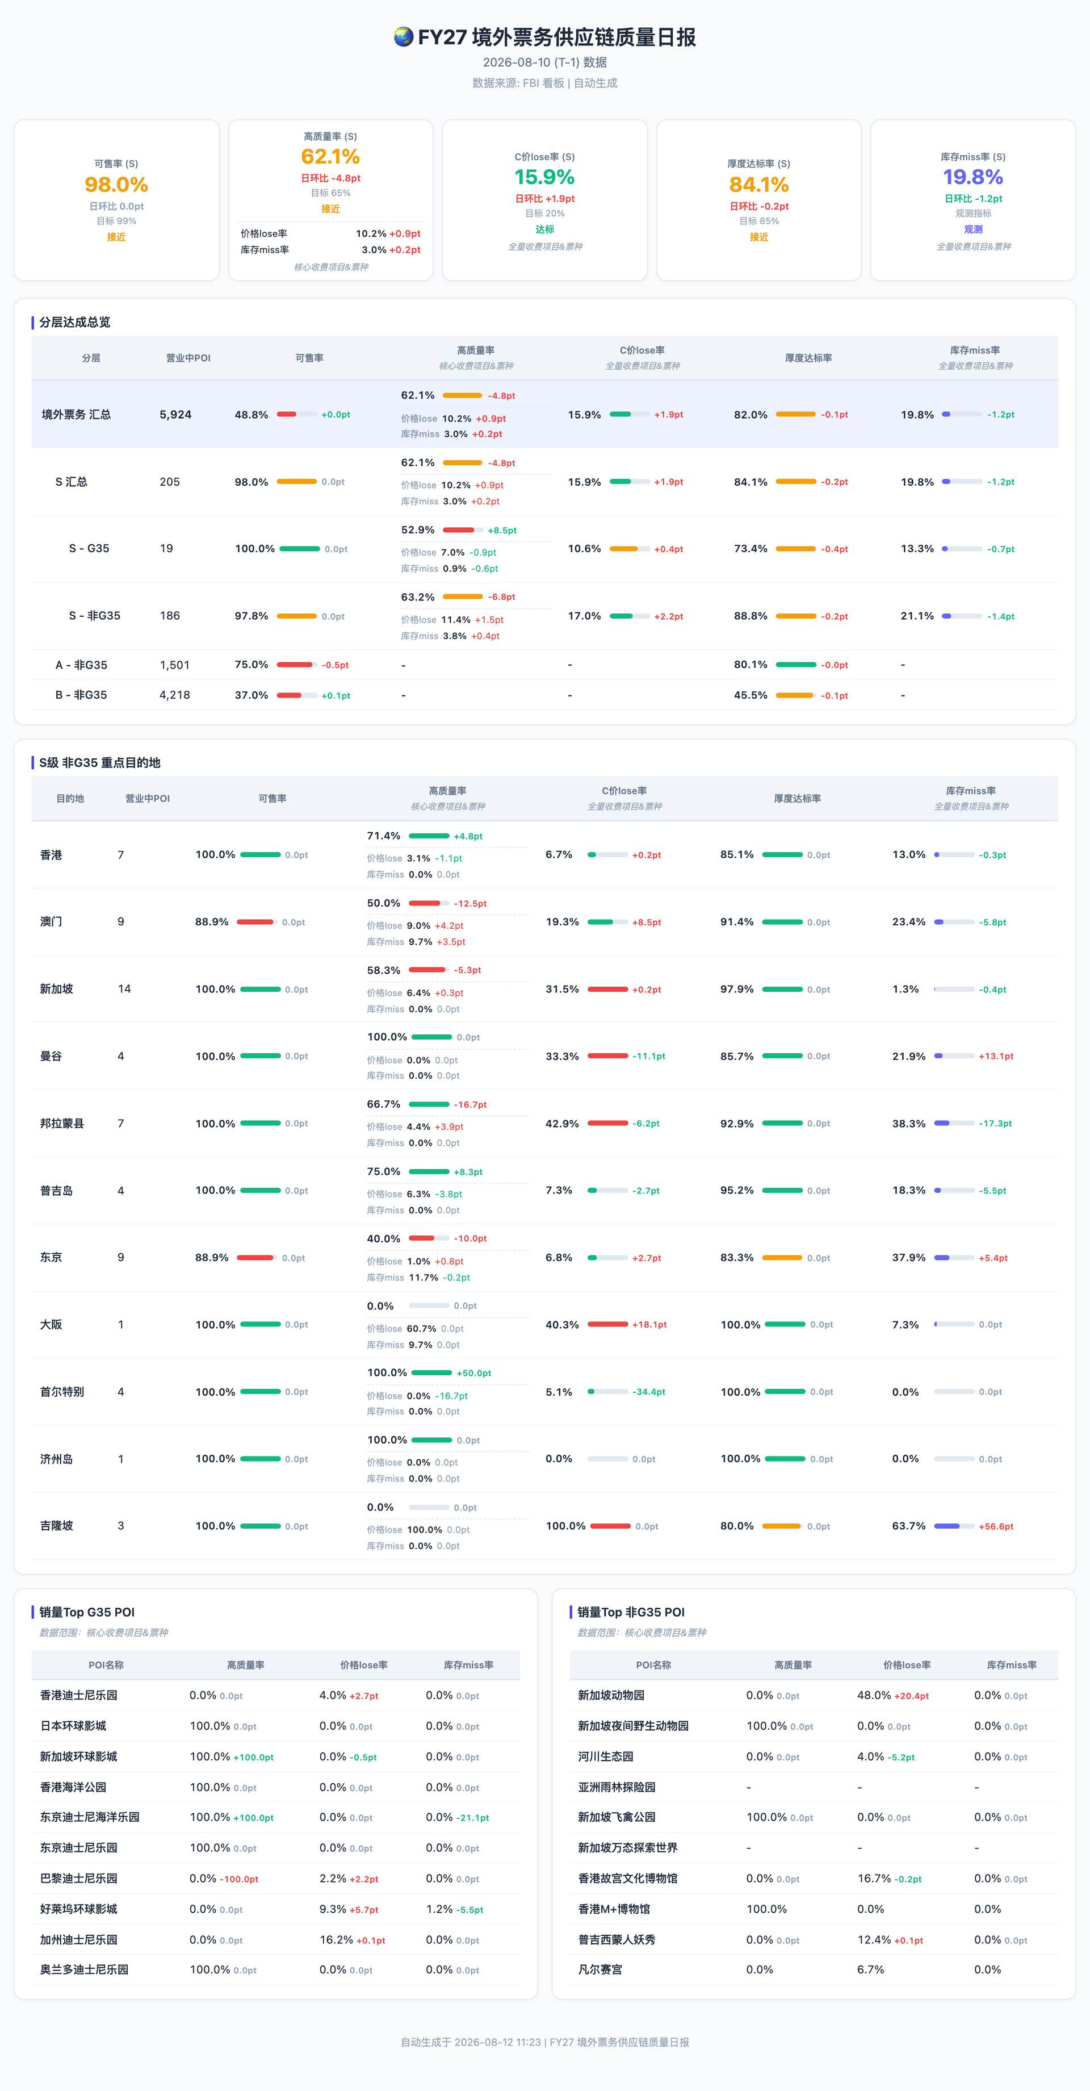This screenshot has width=1090, height=2091.
Task: Select the 邦拉蒙县 destination row
Action: coord(544,1124)
